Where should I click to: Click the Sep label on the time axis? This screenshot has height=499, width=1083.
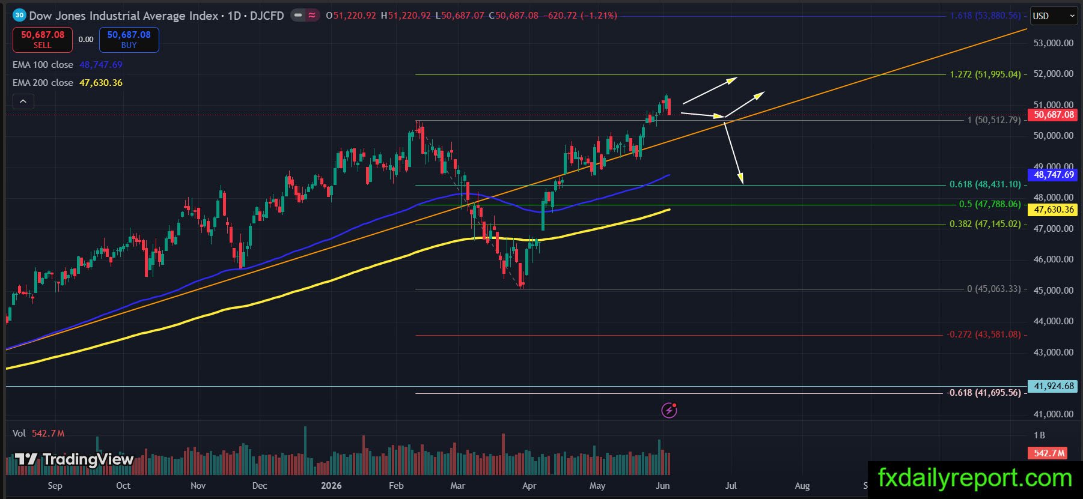(55, 486)
